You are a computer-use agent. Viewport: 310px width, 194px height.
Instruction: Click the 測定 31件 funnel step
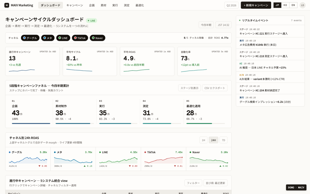pos(162,112)
